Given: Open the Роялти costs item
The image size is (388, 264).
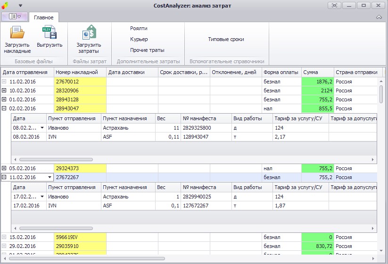Looking at the screenshot, I should click(x=139, y=29).
